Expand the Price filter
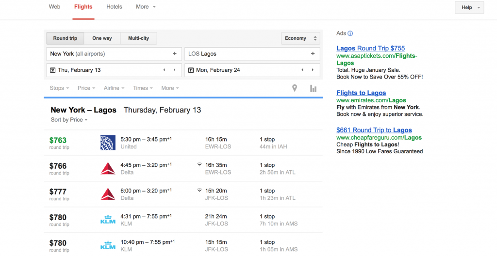 [x=86, y=88]
